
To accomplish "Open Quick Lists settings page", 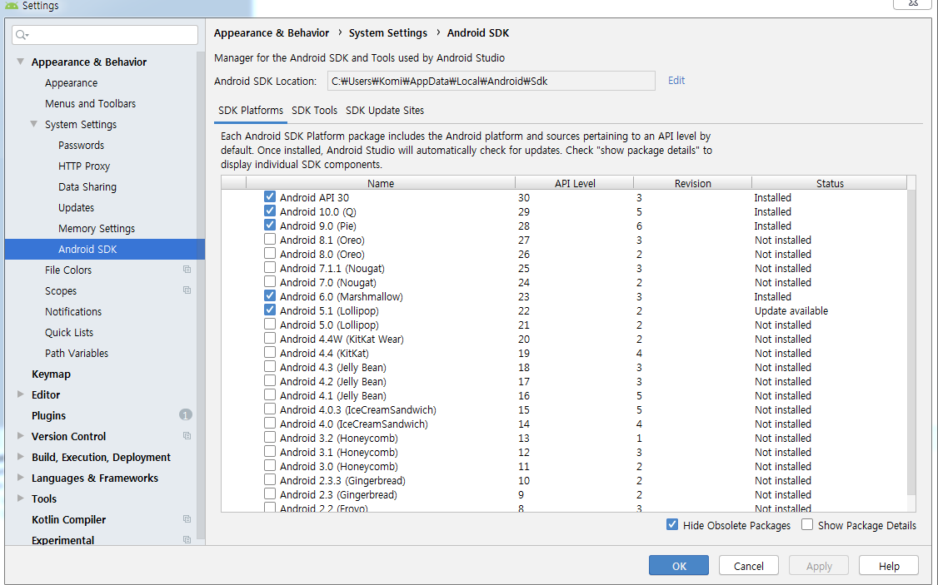I will [69, 332].
